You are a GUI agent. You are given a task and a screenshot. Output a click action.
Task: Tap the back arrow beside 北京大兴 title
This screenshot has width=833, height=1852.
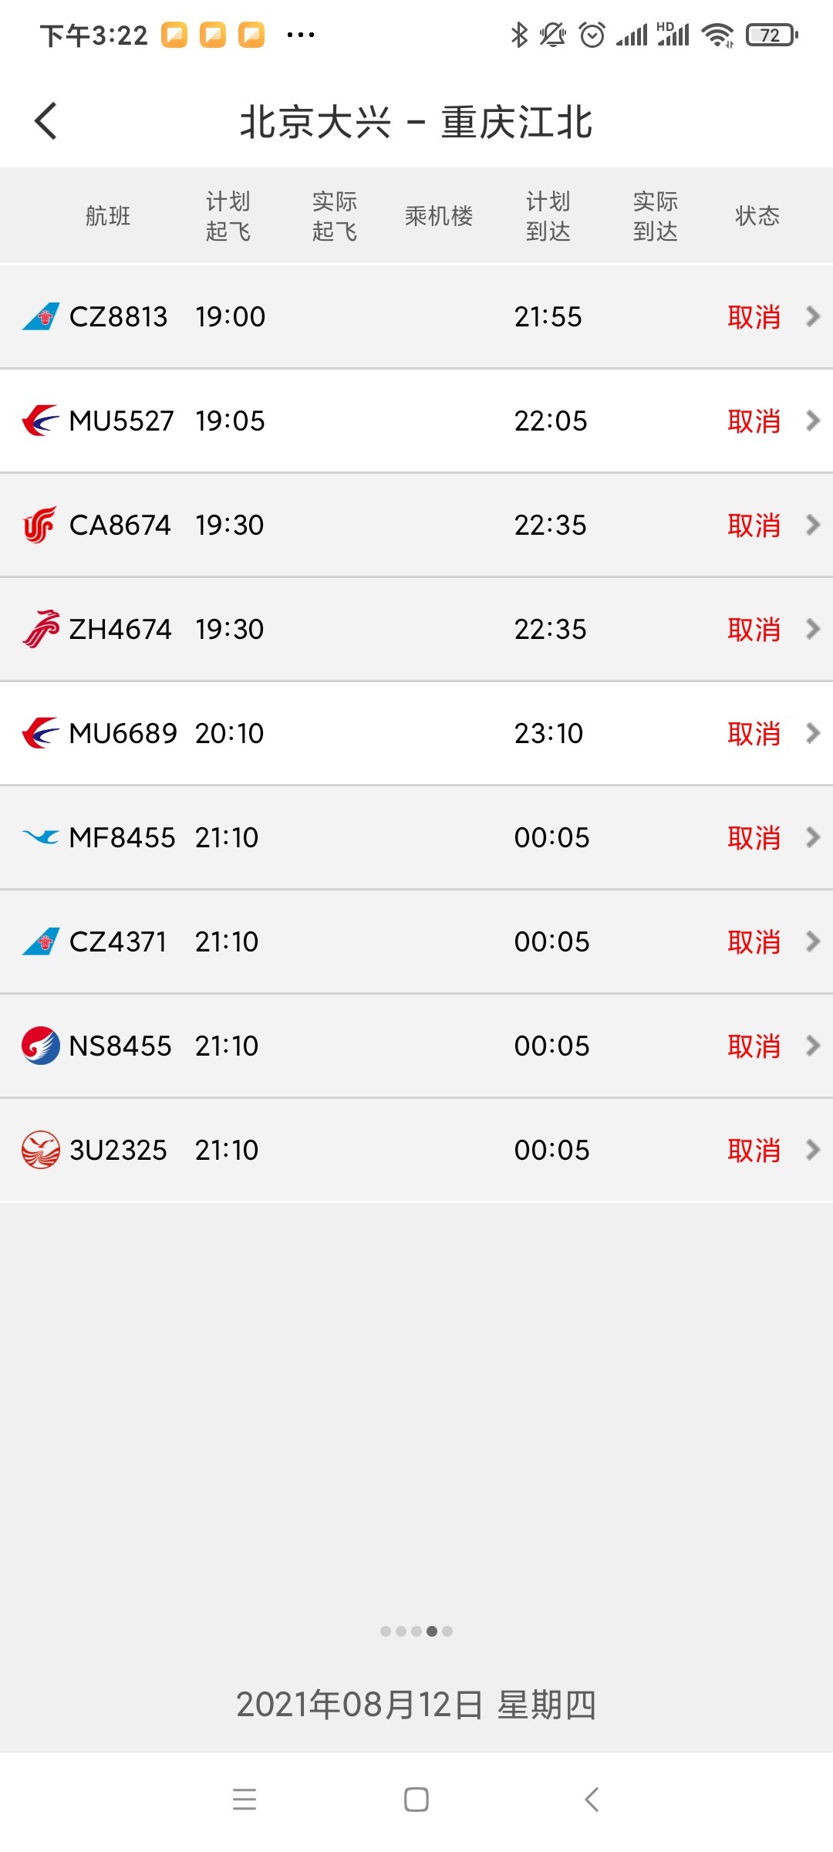coord(46,121)
